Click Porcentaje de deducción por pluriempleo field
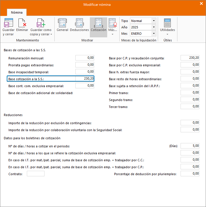The width and height of the screenshot is (206, 207). (x=190, y=174)
